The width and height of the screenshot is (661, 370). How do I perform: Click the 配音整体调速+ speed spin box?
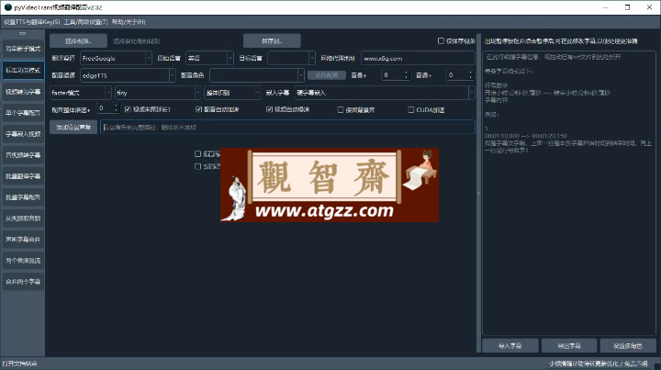(x=108, y=108)
